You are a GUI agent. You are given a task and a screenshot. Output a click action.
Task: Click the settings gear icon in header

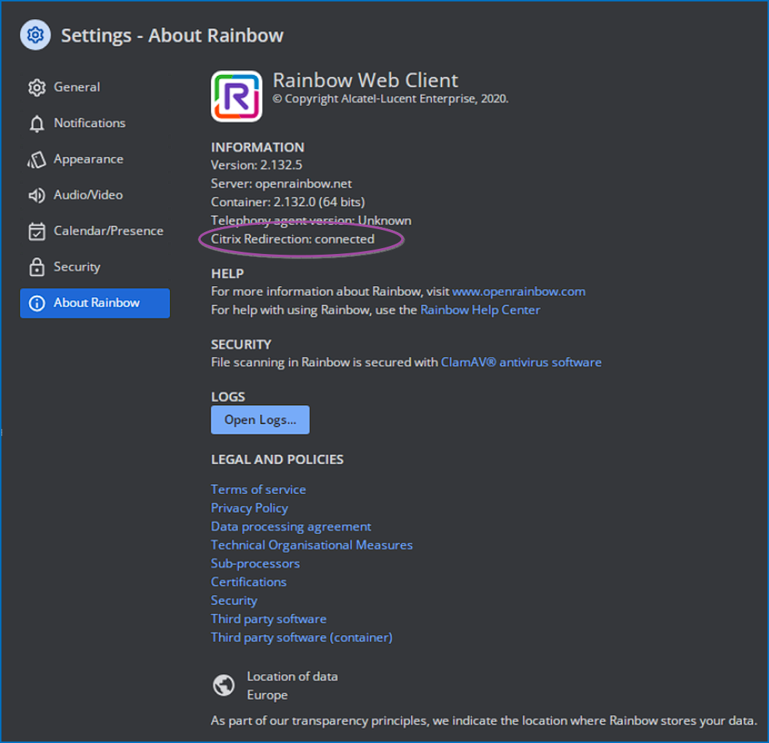tap(35, 35)
